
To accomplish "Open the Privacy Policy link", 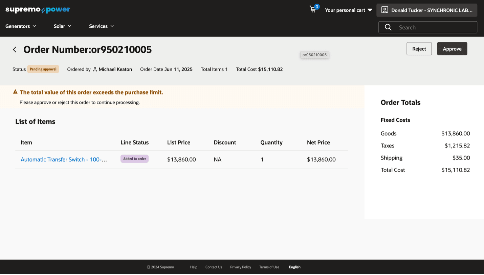I will click(241, 267).
